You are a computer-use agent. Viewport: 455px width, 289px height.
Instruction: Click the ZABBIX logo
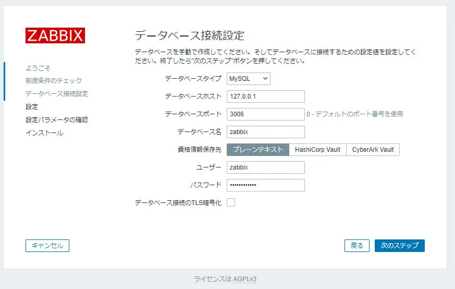pyautogui.click(x=55, y=35)
